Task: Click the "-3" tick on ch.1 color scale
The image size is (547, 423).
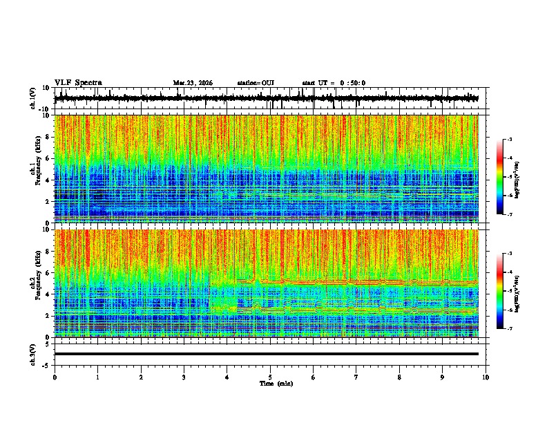Action: (510, 140)
